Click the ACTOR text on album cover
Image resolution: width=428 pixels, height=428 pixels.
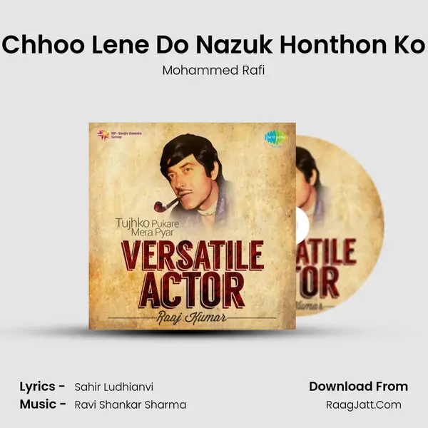click(192, 291)
